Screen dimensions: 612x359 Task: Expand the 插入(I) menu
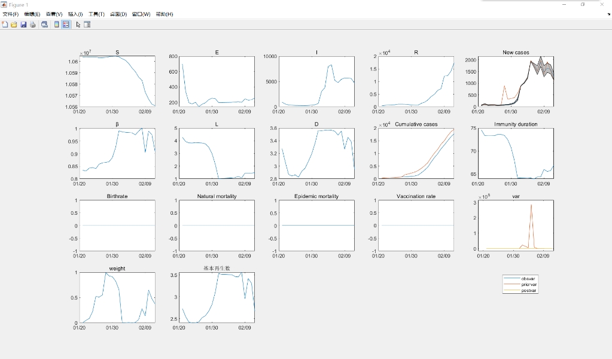coord(75,14)
